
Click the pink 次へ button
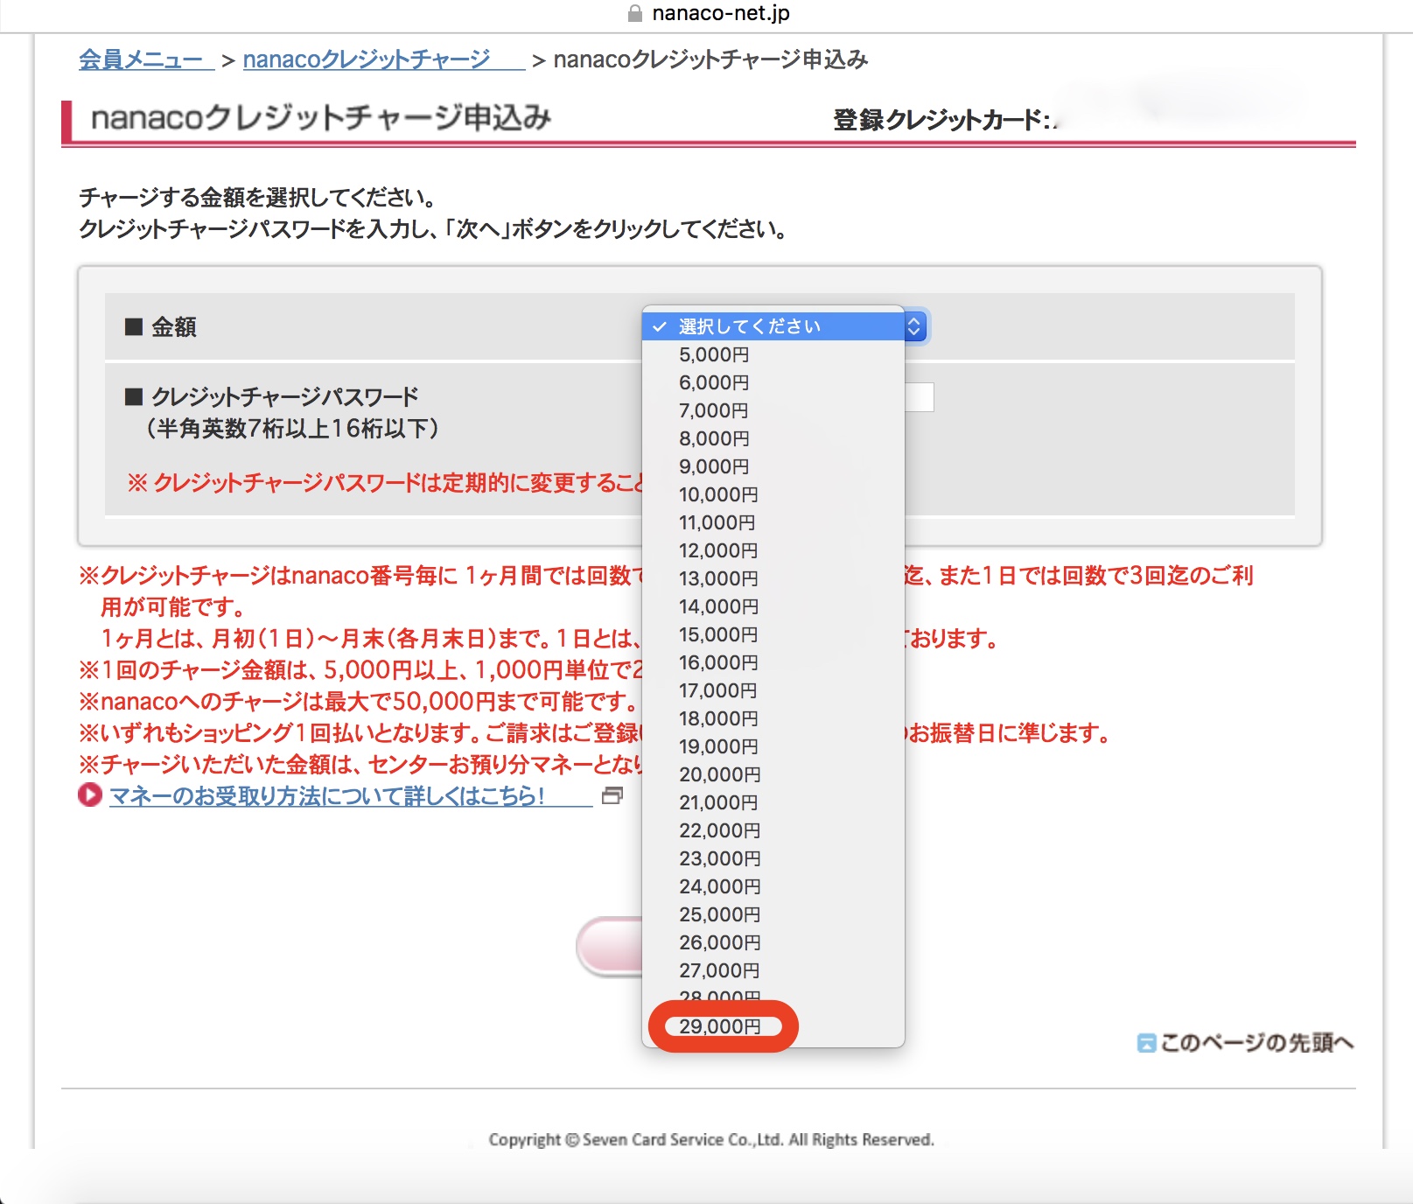coord(610,947)
